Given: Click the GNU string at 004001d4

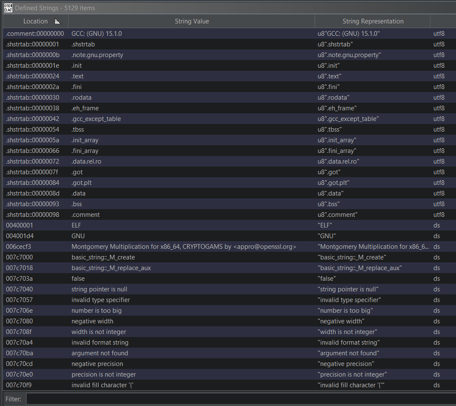Looking at the screenshot, I should point(78,236).
